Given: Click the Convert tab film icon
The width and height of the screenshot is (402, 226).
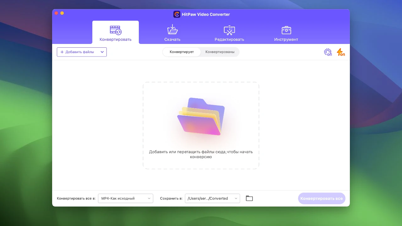Looking at the screenshot, I should point(116,30).
